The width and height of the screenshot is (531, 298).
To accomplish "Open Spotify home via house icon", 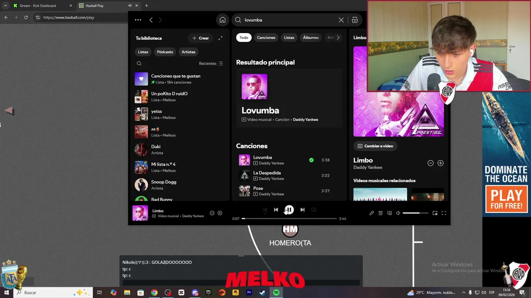I will pos(223,20).
